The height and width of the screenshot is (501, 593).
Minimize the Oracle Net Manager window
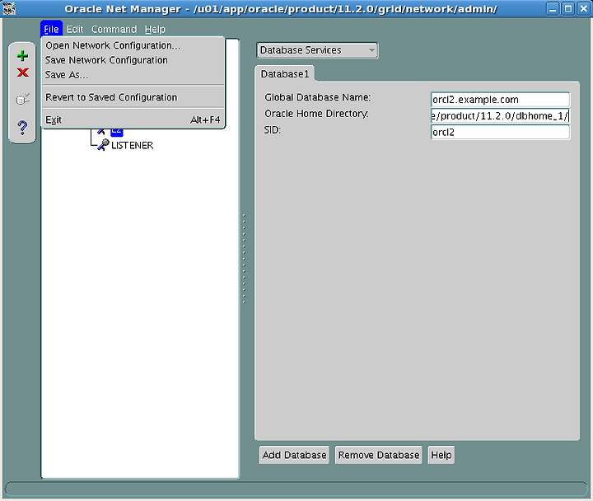tap(553, 9)
